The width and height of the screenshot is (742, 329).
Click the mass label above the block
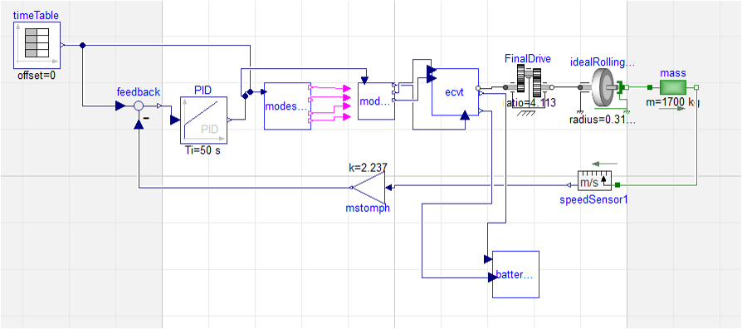tap(673, 73)
